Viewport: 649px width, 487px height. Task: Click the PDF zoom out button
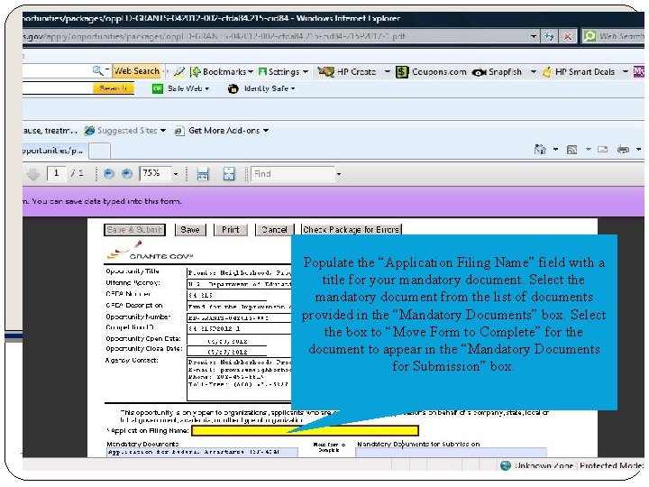pyautogui.click(x=108, y=173)
